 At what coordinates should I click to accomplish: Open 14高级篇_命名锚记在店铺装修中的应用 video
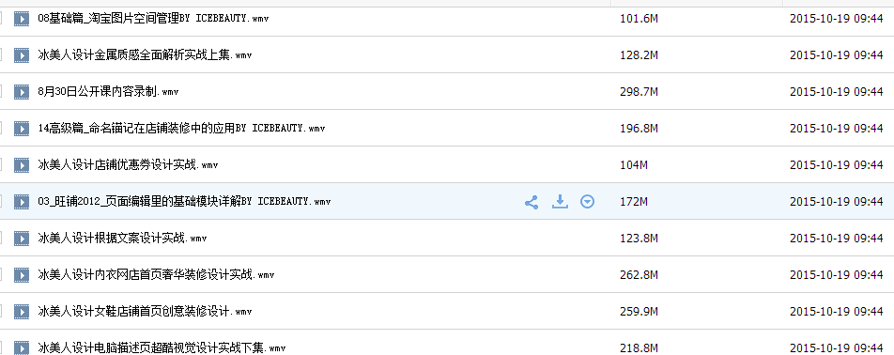[181, 129]
